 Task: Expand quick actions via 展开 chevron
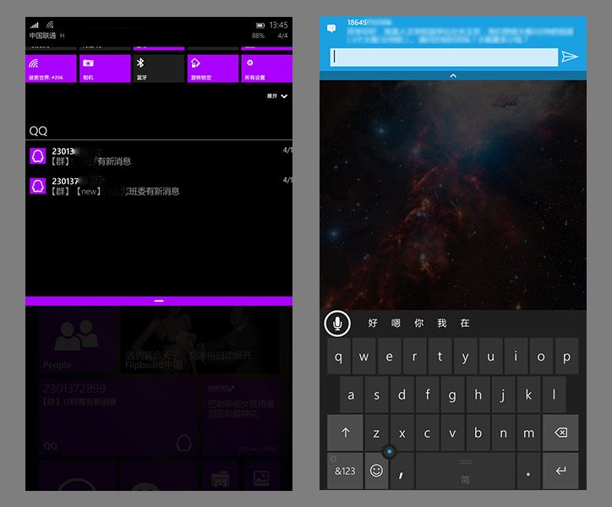point(277,96)
